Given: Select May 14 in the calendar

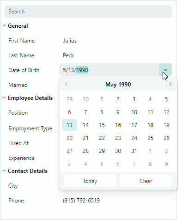Looking at the screenshot, I should point(85,125).
